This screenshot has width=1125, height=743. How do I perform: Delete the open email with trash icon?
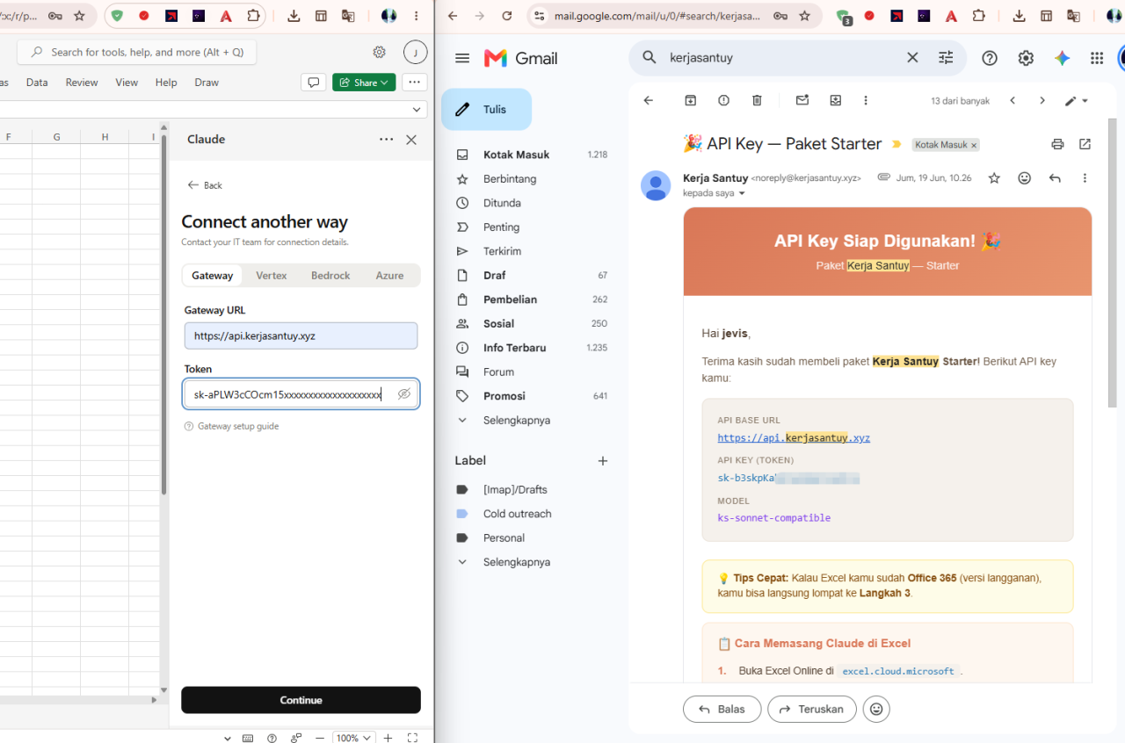pyautogui.click(x=757, y=101)
